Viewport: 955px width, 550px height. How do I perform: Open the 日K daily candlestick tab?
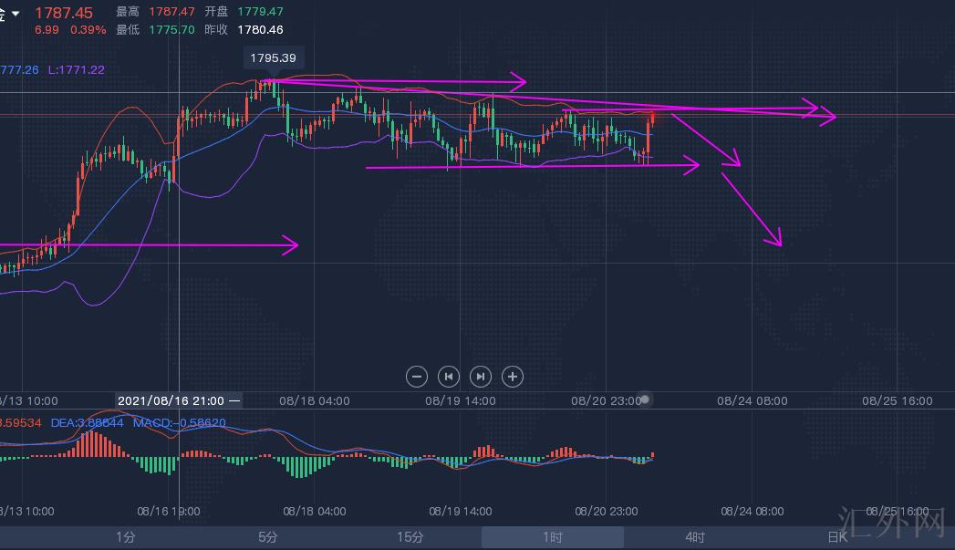tap(837, 538)
